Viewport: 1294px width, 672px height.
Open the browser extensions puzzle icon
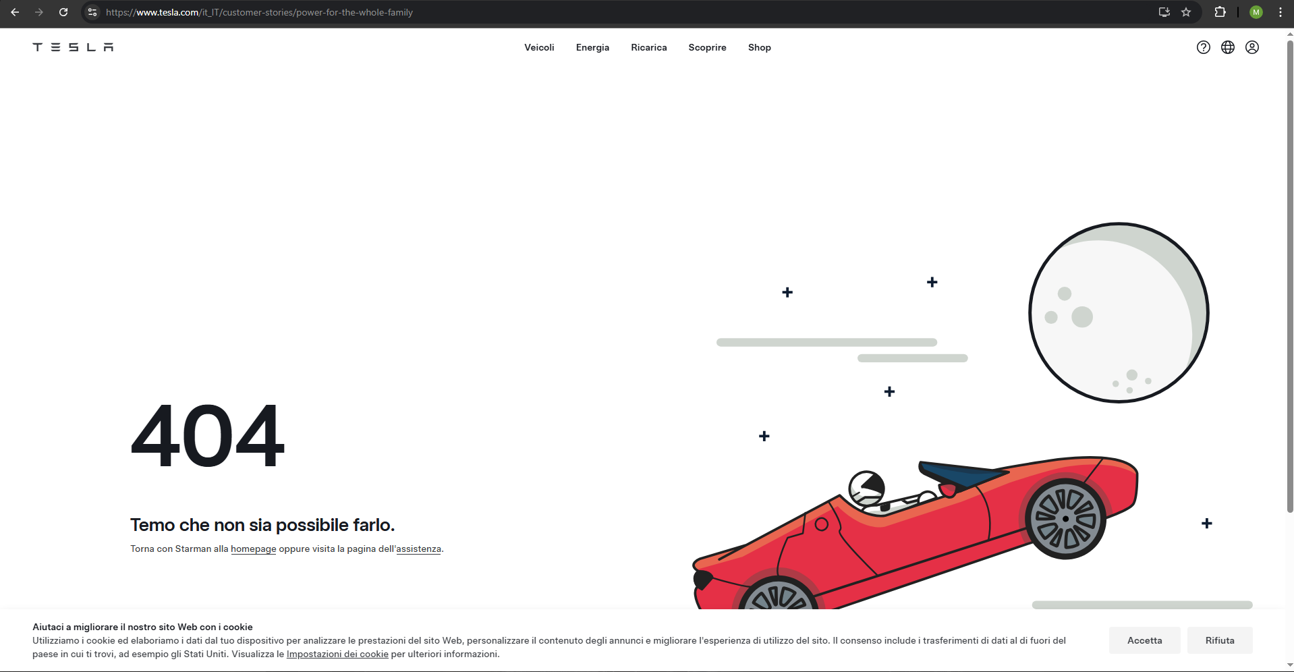1220,12
